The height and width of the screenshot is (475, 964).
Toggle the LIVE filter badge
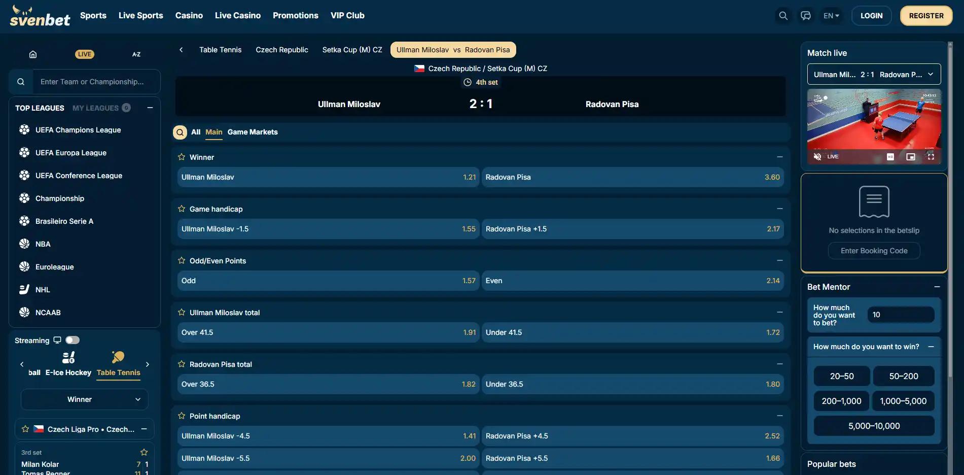point(85,54)
